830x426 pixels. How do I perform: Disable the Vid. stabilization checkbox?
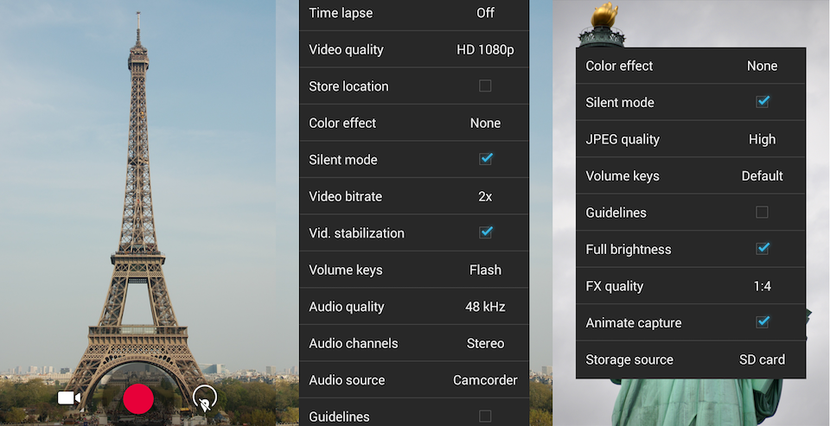pos(485,232)
